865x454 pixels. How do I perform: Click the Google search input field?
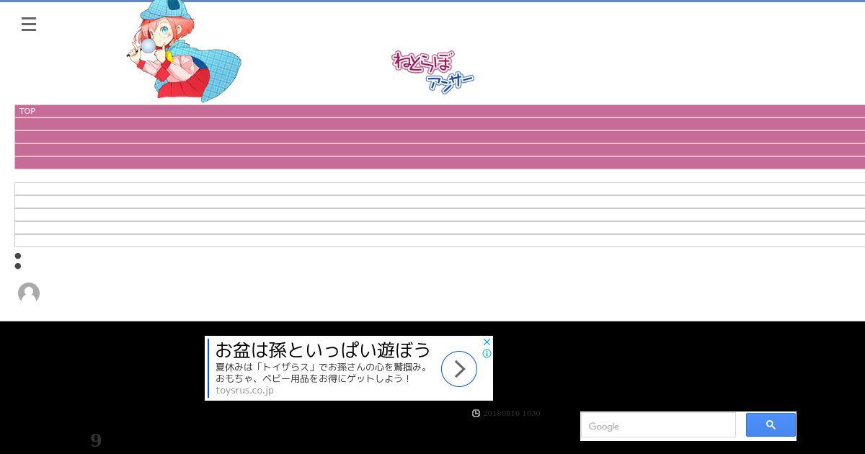point(658,426)
